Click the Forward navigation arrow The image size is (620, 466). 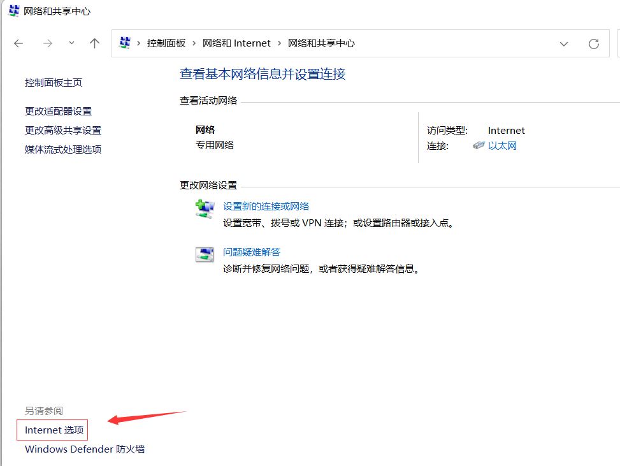(47, 43)
